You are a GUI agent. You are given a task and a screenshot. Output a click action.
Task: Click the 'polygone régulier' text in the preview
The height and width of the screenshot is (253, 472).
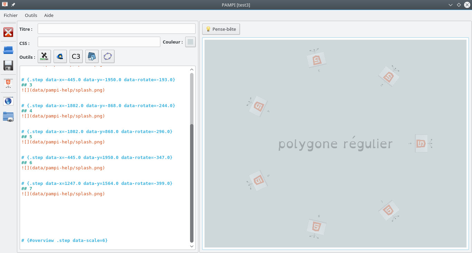pos(336,144)
